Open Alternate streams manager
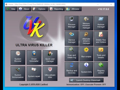120x90 pixels. click(86, 38)
